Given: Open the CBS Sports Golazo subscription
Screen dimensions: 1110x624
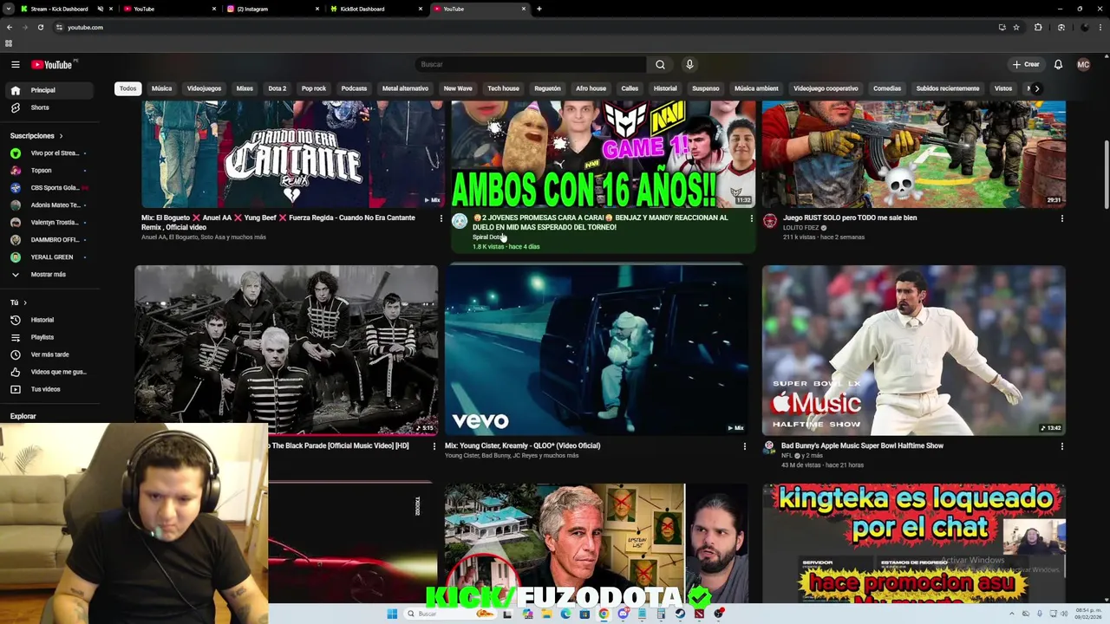Looking at the screenshot, I should [49, 188].
